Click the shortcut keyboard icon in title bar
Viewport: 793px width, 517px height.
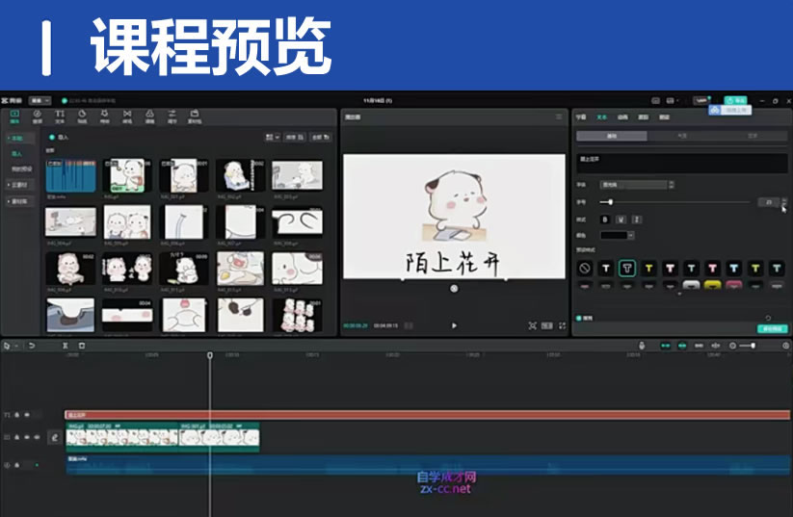click(655, 100)
